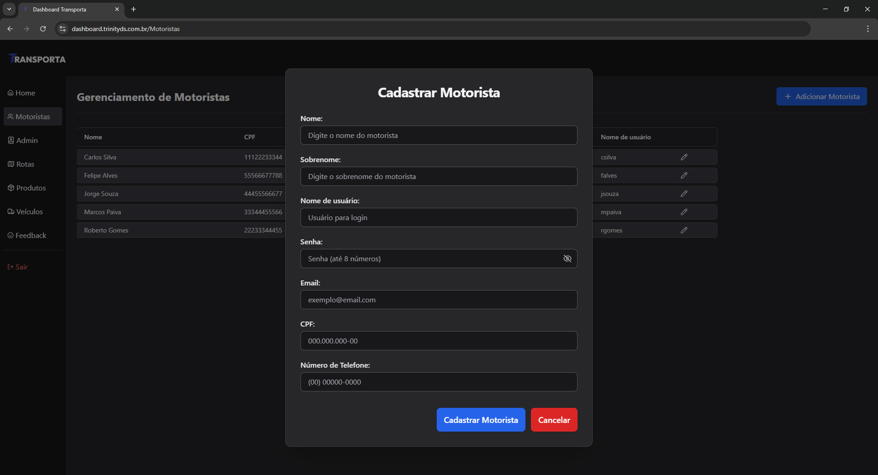Screen dimensions: 878x475
Task: Click the site information icon
Action: pyautogui.click(x=63, y=29)
